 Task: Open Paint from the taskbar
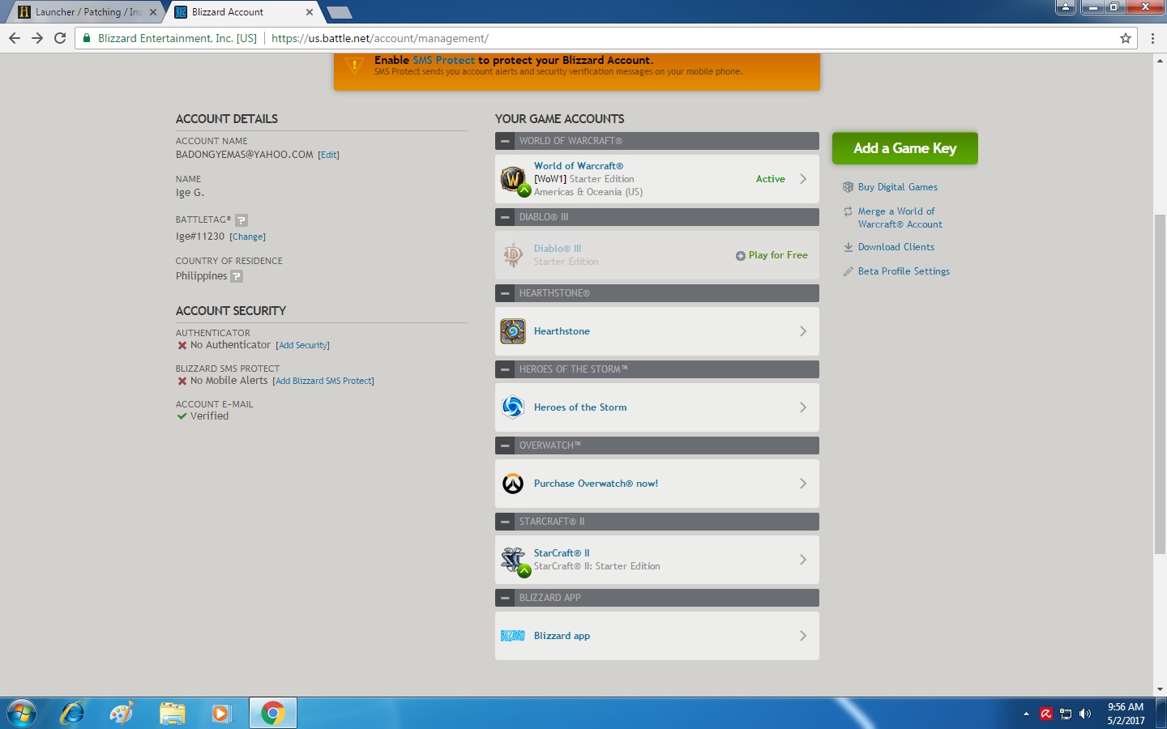click(122, 714)
